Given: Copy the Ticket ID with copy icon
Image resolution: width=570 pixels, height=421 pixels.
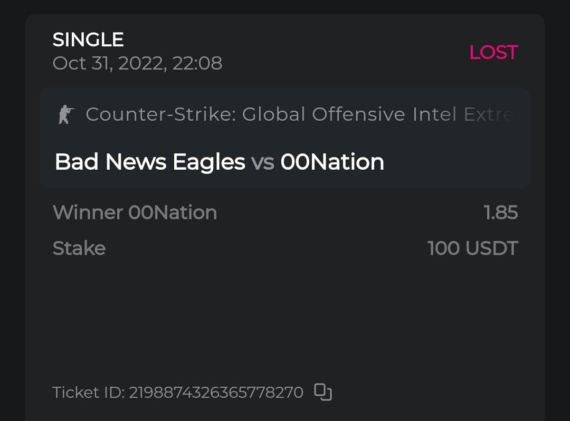Looking at the screenshot, I should tap(323, 392).
